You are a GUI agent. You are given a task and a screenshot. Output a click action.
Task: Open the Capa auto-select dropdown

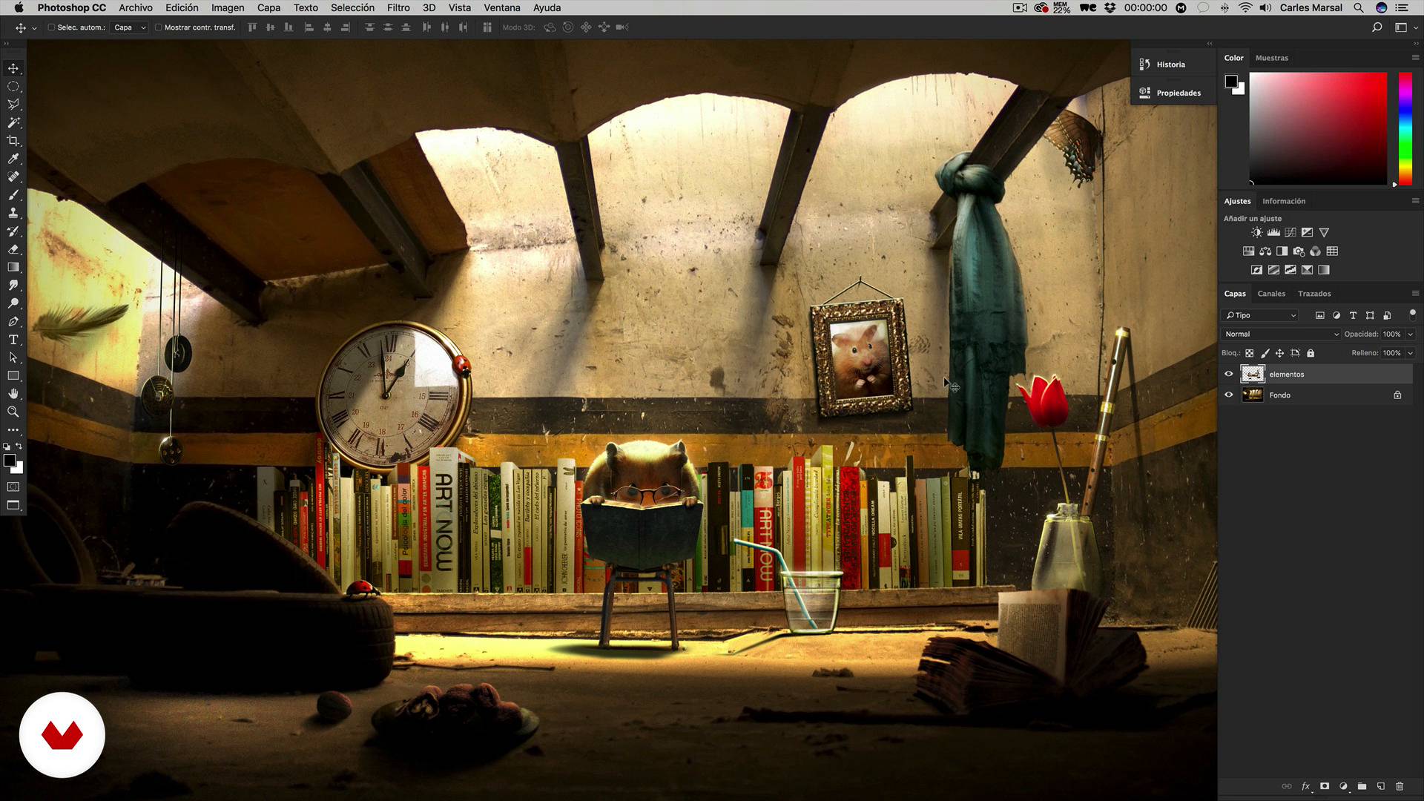130,27
